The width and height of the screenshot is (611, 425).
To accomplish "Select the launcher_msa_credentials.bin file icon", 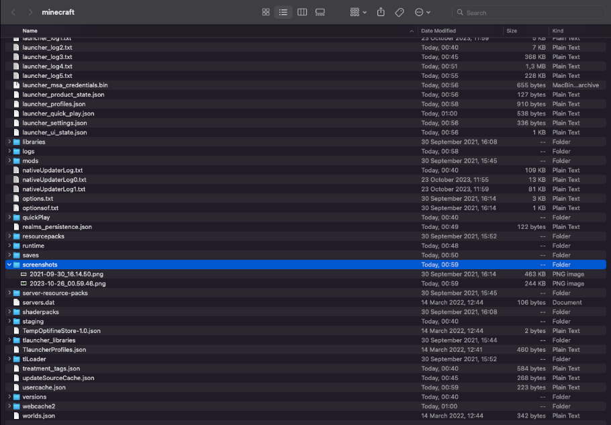I will click(x=16, y=85).
